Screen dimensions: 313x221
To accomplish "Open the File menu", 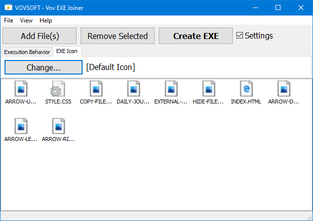I will pyautogui.click(x=9, y=20).
